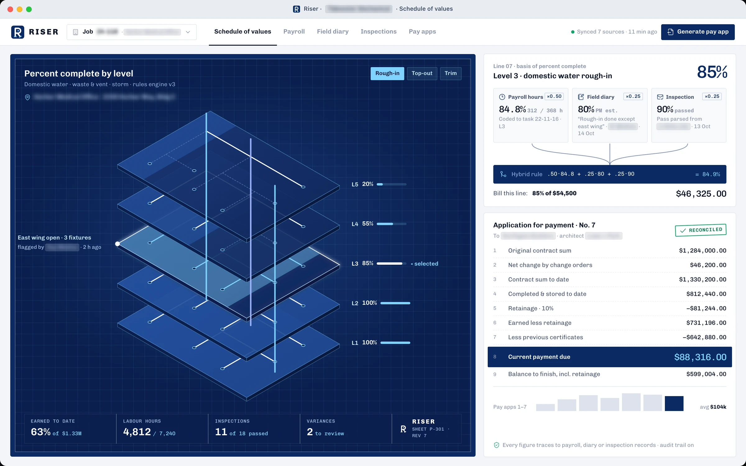The height and width of the screenshot is (466, 746).
Task: Open the Payroll hours source card
Action: 531,115
